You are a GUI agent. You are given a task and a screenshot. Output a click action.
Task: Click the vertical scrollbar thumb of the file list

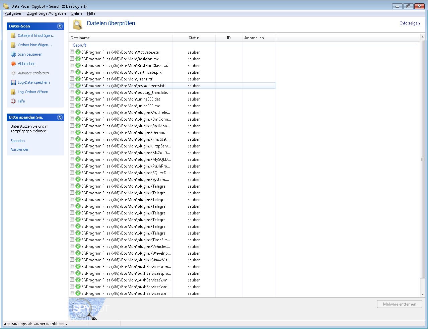click(422, 159)
